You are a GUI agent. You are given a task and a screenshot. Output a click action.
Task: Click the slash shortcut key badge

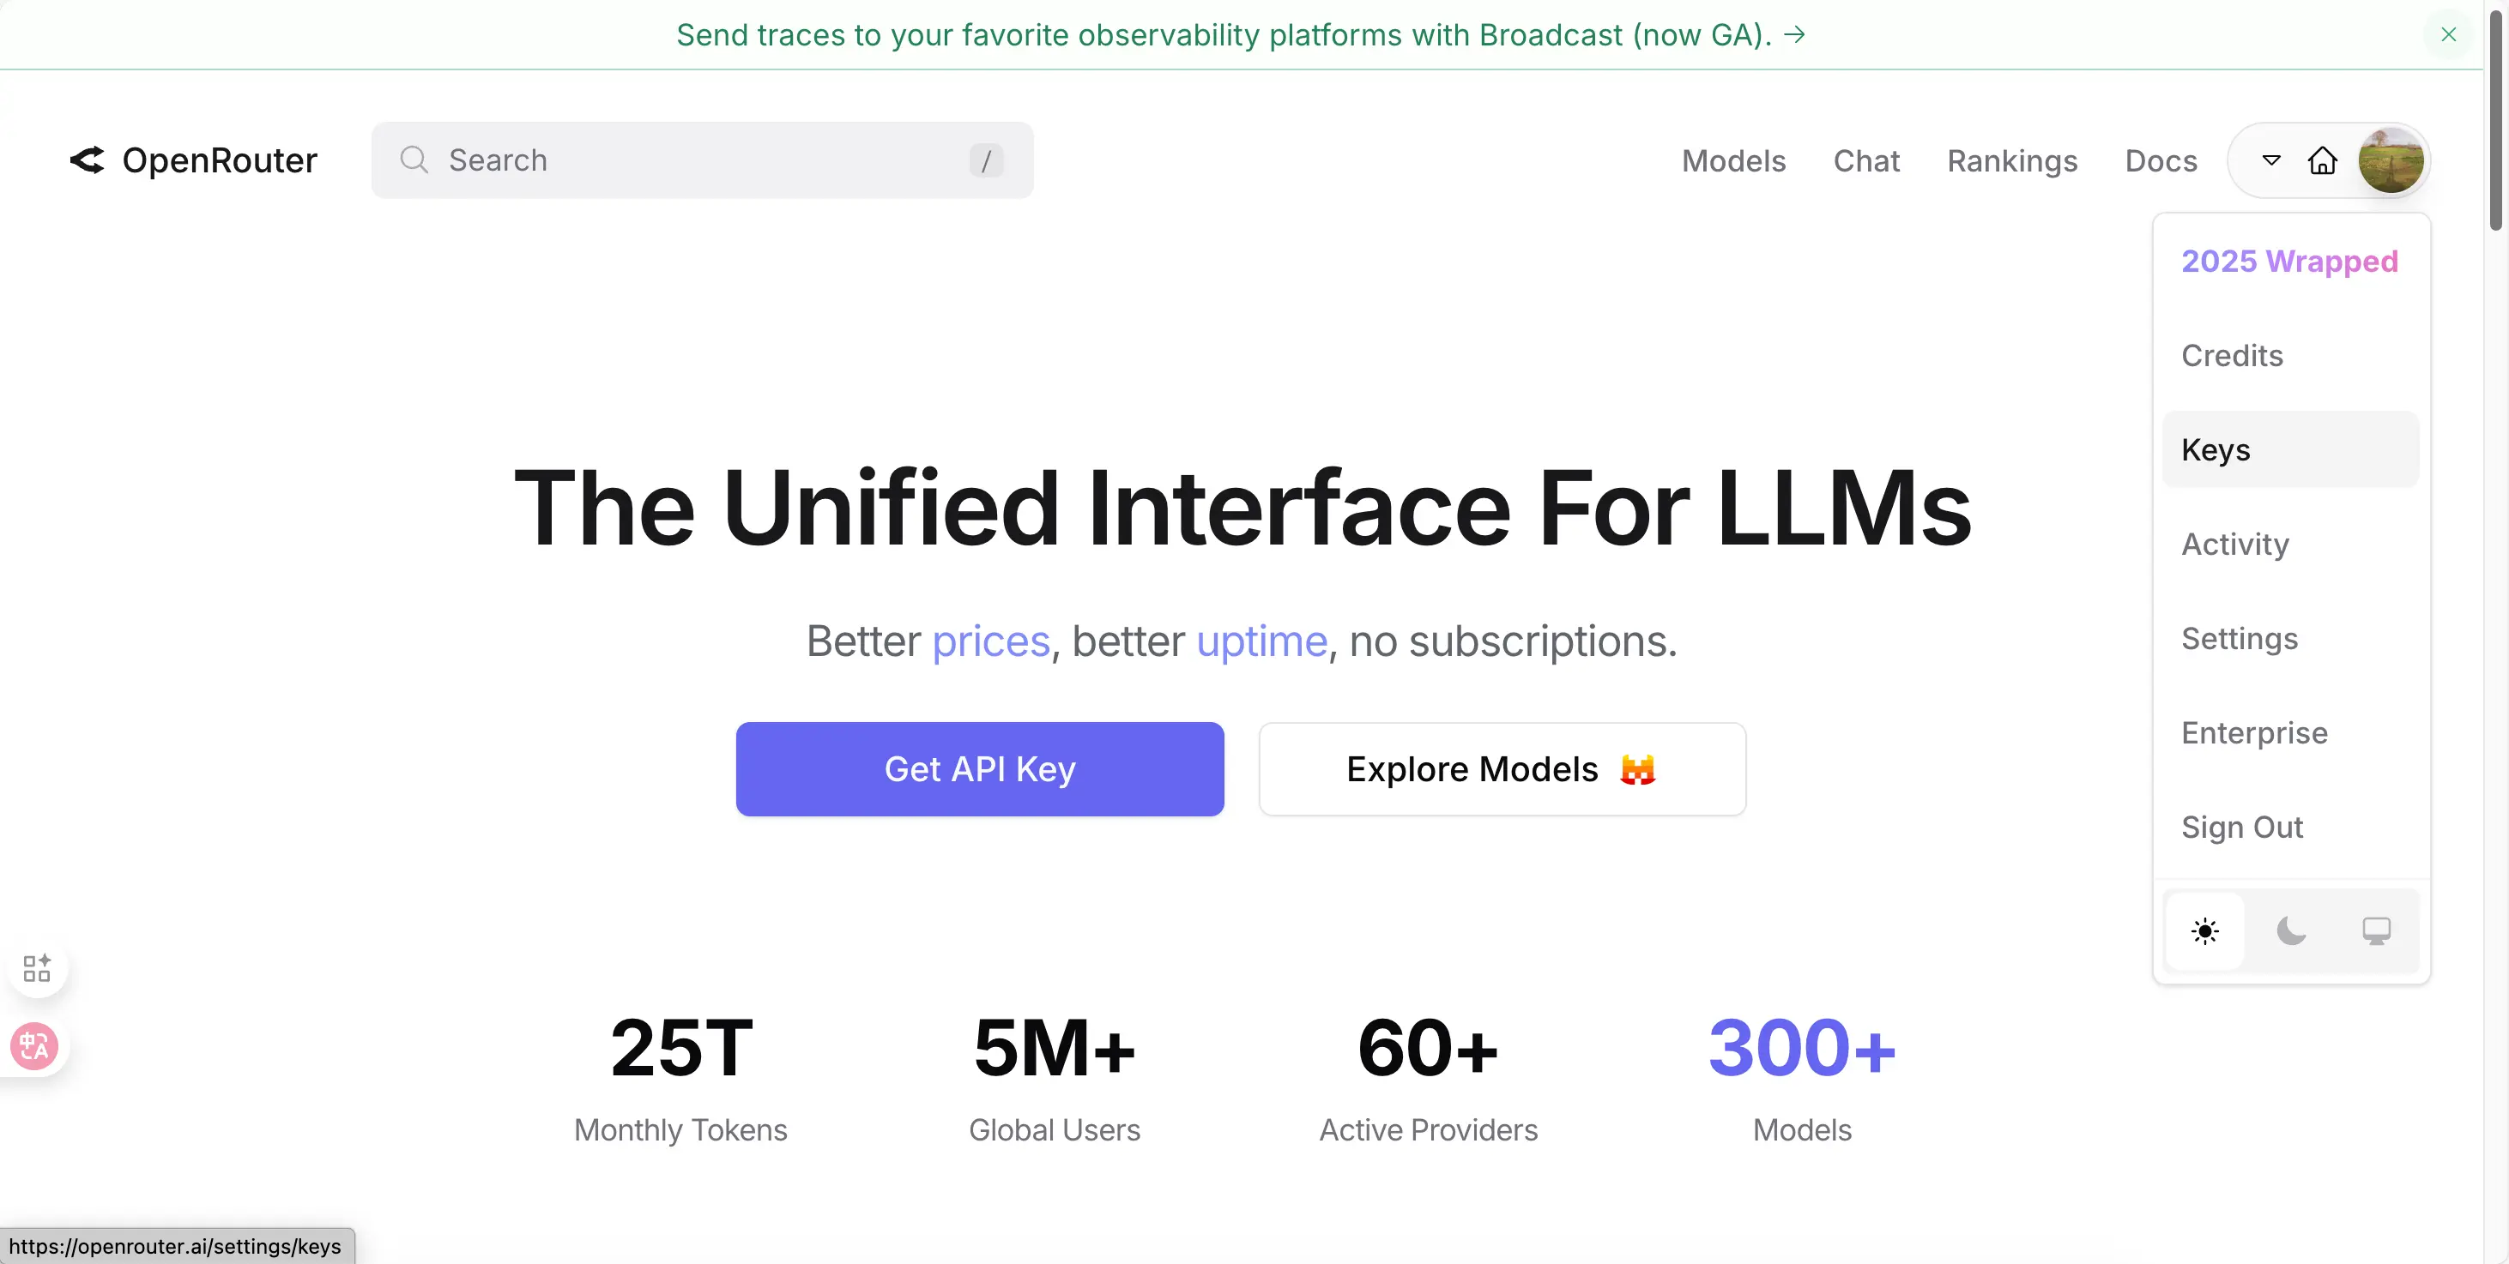click(x=986, y=160)
